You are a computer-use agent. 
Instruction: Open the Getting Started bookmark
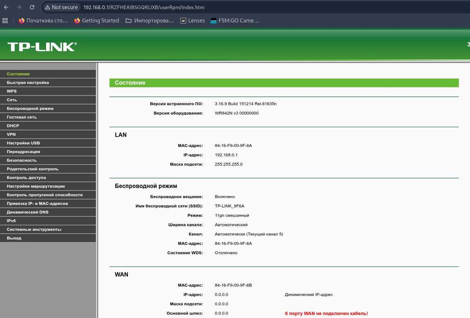click(96, 21)
